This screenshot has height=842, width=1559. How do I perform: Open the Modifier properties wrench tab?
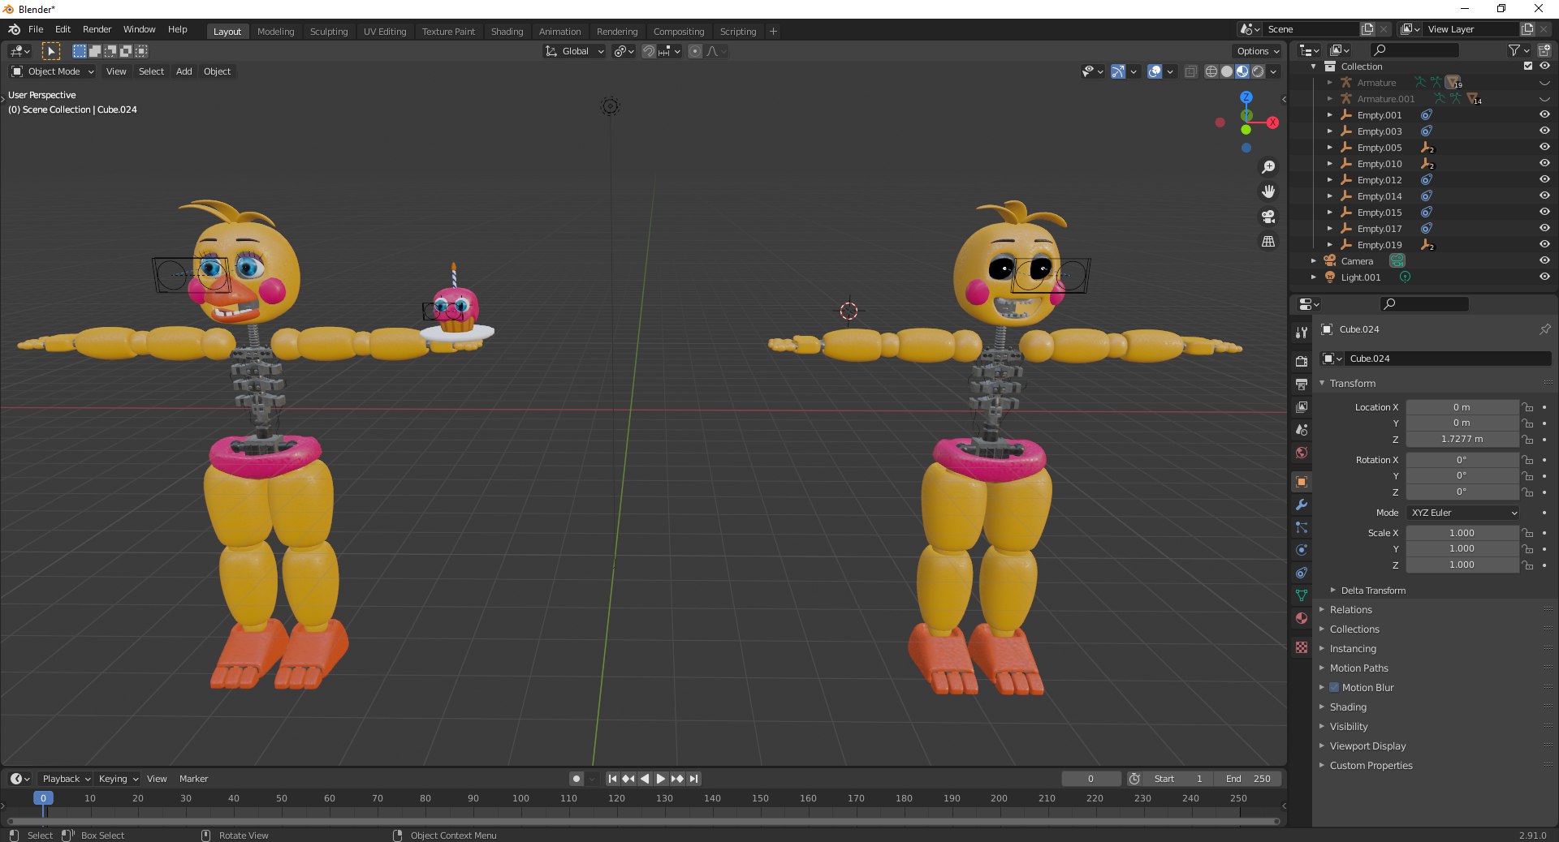(x=1302, y=505)
